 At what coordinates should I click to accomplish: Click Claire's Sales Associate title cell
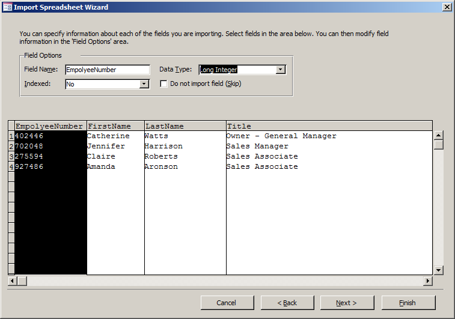point(329,156)
